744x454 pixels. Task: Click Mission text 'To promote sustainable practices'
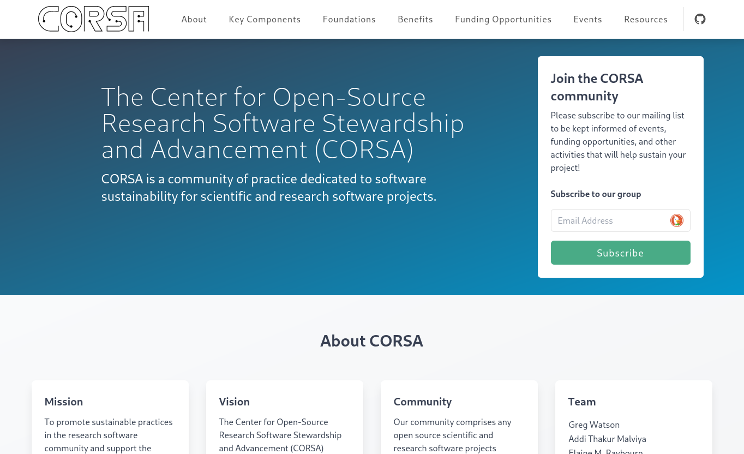109,422
